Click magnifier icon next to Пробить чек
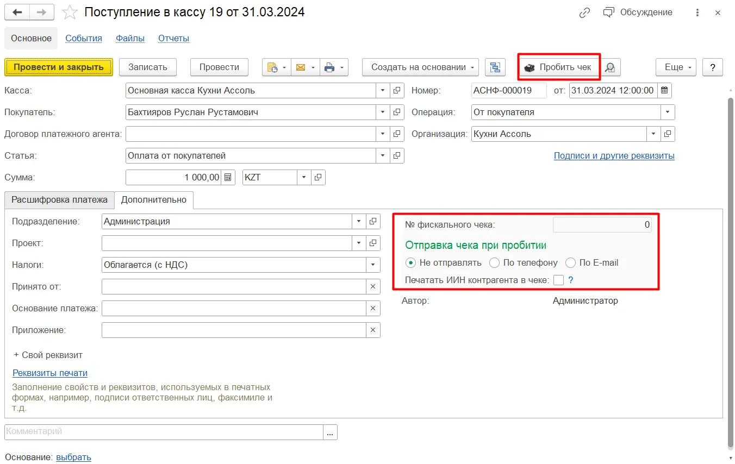The width and height of the screenshot is (735, 464). [611, 67]
